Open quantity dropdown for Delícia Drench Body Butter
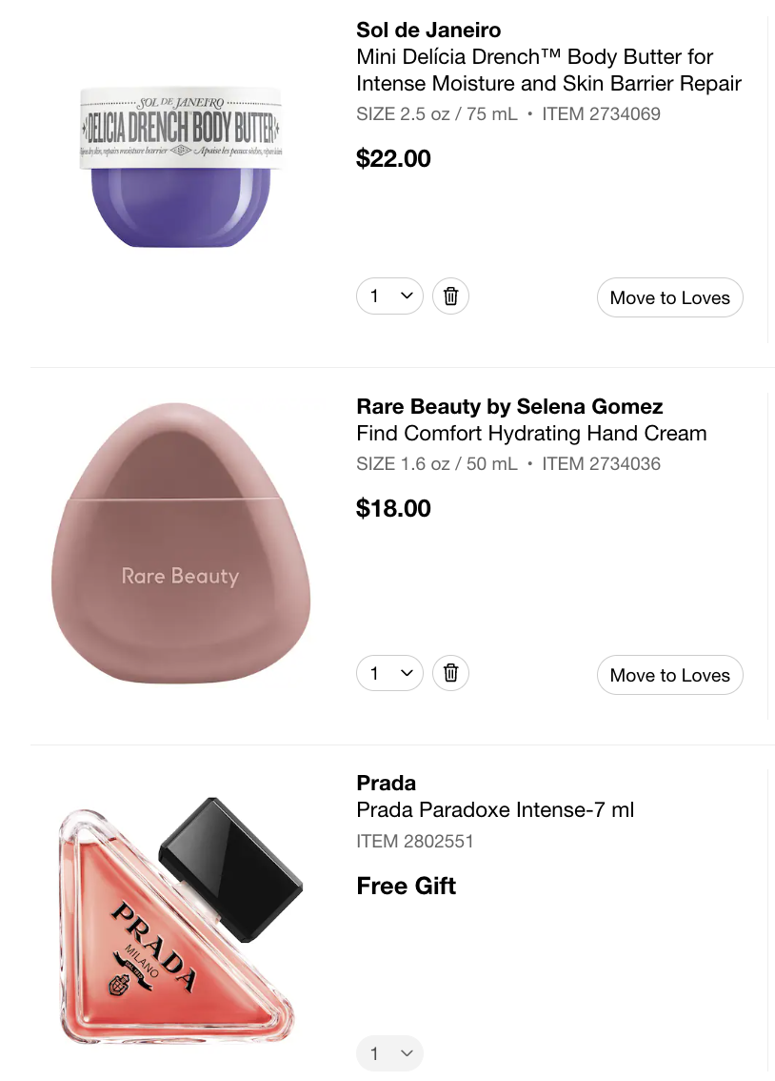Screen dimensions: 775x1081 coord(389,296)
